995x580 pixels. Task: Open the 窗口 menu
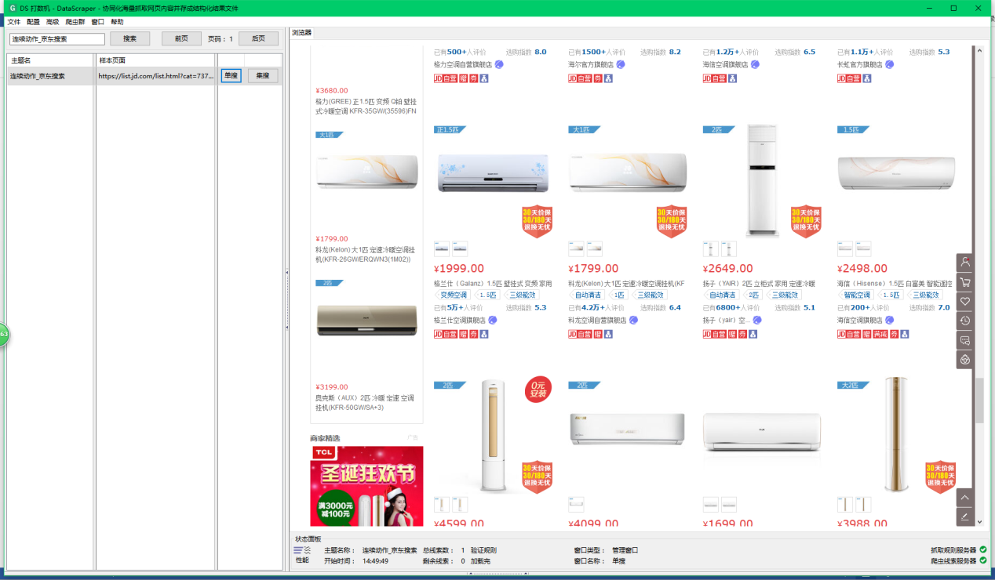[98, 22]
